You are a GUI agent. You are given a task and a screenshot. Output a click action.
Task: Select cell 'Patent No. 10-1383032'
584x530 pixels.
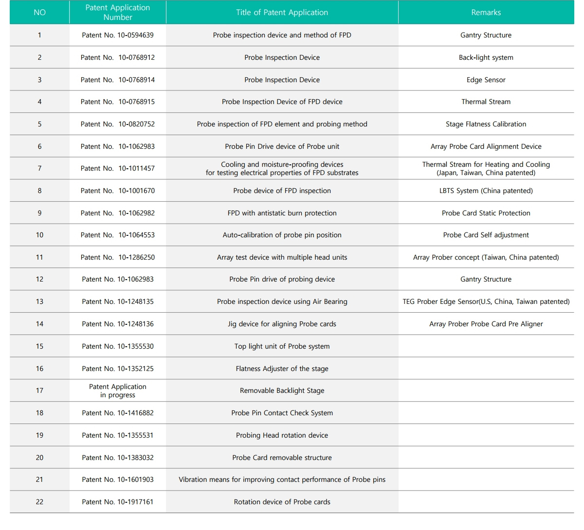point(118,458)
